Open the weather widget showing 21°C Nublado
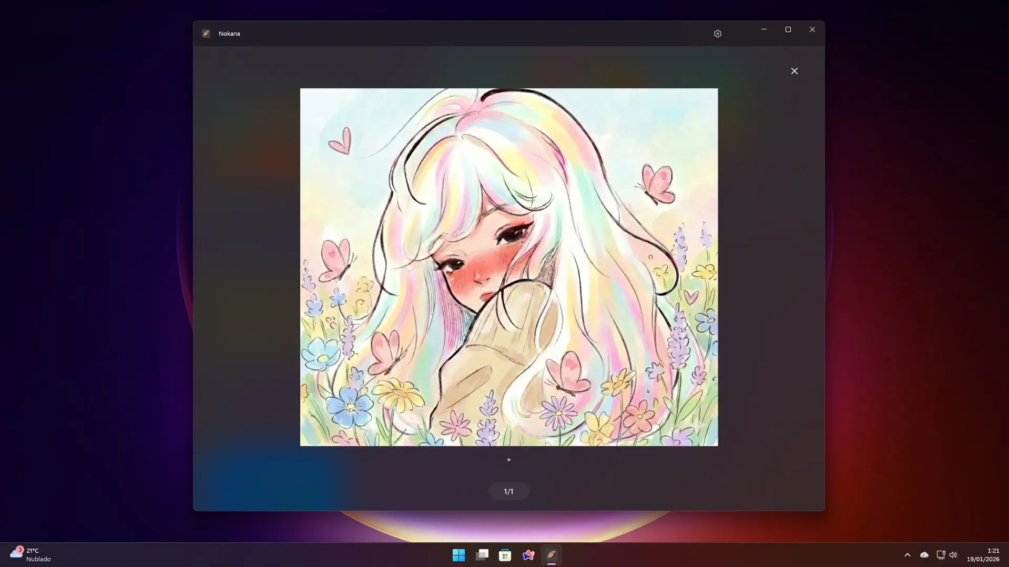This screenshot has width=1009, height=567. pos(30,555)
